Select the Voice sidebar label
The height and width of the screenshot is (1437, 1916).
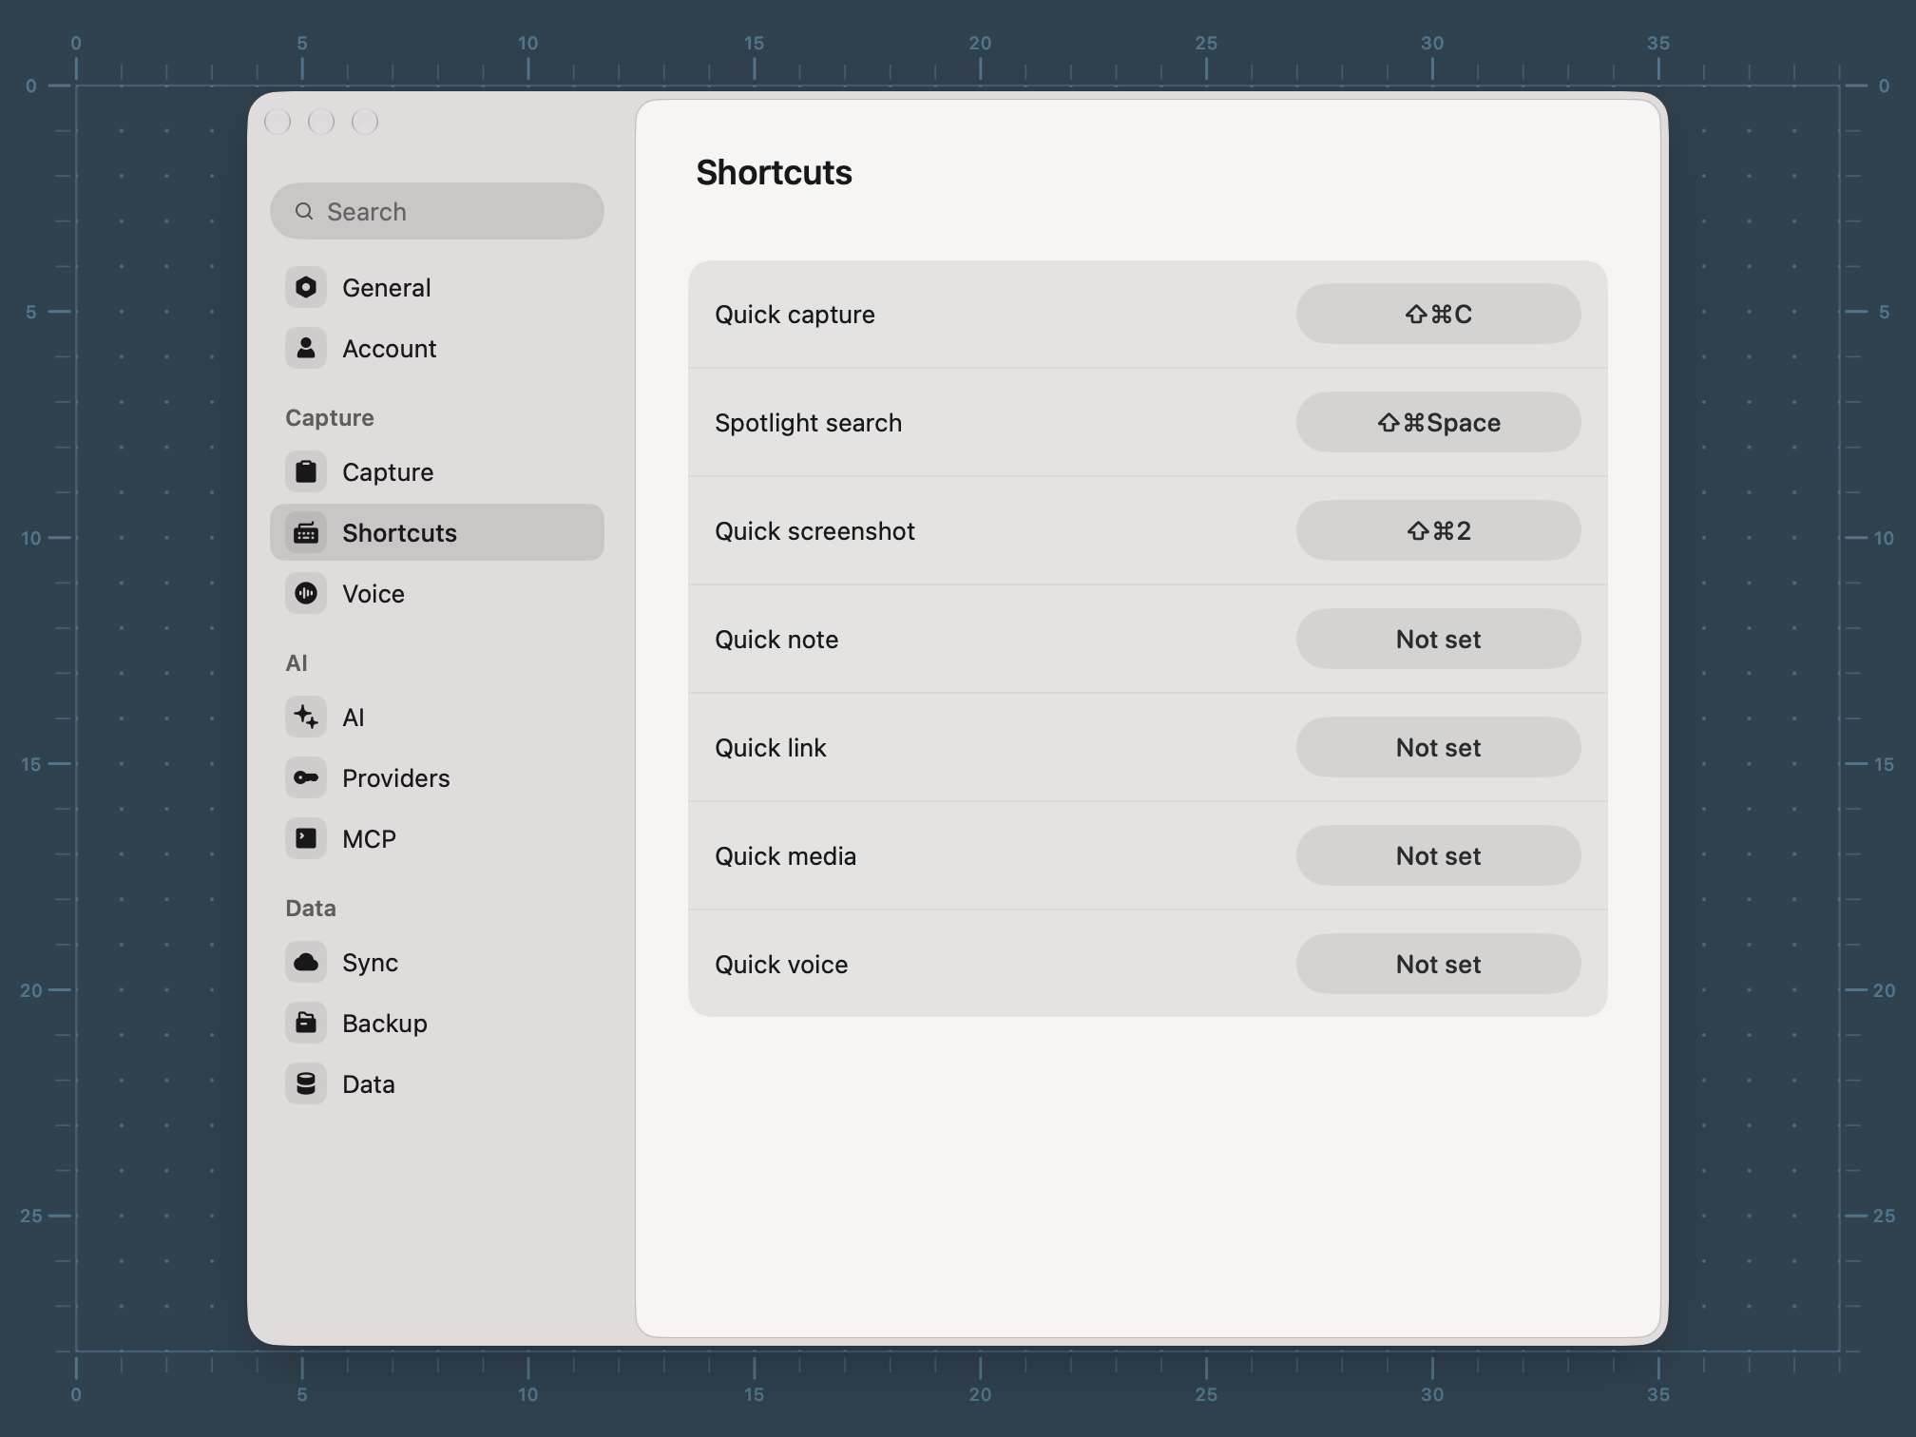pos(374,594)
